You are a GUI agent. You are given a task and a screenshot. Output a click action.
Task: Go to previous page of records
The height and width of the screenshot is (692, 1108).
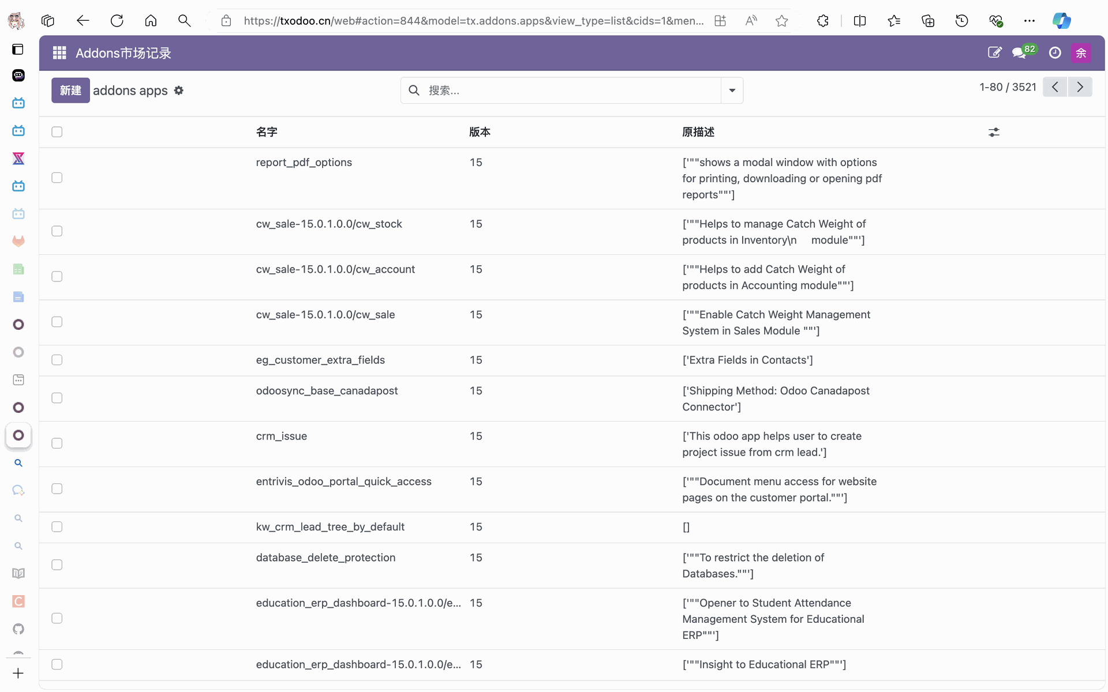point(1055,87)
